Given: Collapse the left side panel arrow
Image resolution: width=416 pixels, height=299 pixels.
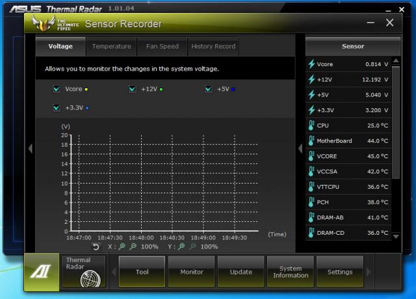Looking at the screenshot, I should 31,149.
